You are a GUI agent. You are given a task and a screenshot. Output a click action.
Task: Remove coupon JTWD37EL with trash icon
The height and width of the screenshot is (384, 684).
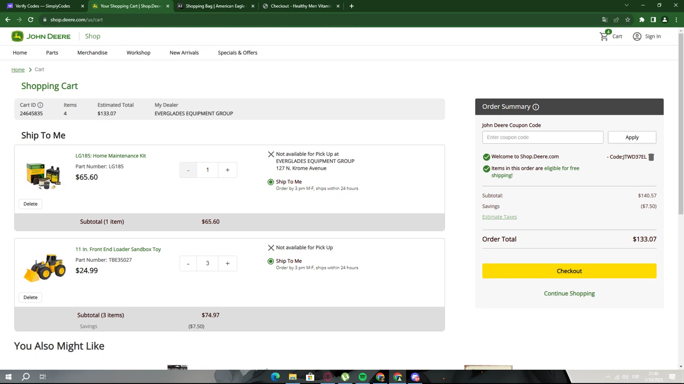click(x=651, y=157)
